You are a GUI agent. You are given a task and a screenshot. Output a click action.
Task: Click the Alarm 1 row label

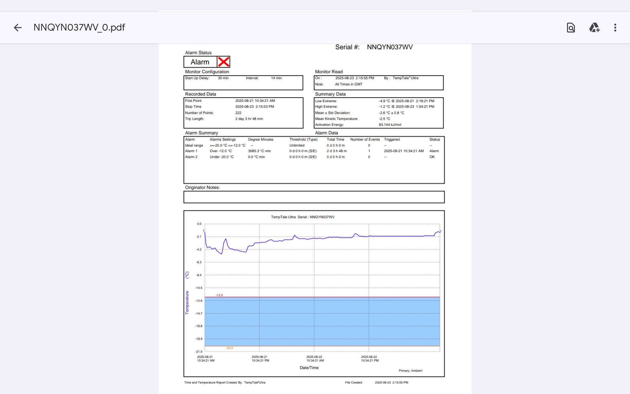(x=191, y=151)
